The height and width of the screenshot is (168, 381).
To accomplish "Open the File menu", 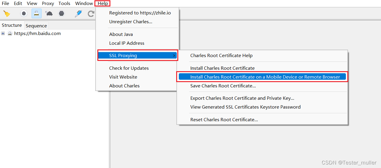I will 5,4.
